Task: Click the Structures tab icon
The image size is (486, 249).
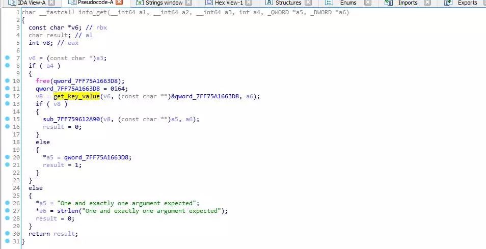Action: point(269,3)
